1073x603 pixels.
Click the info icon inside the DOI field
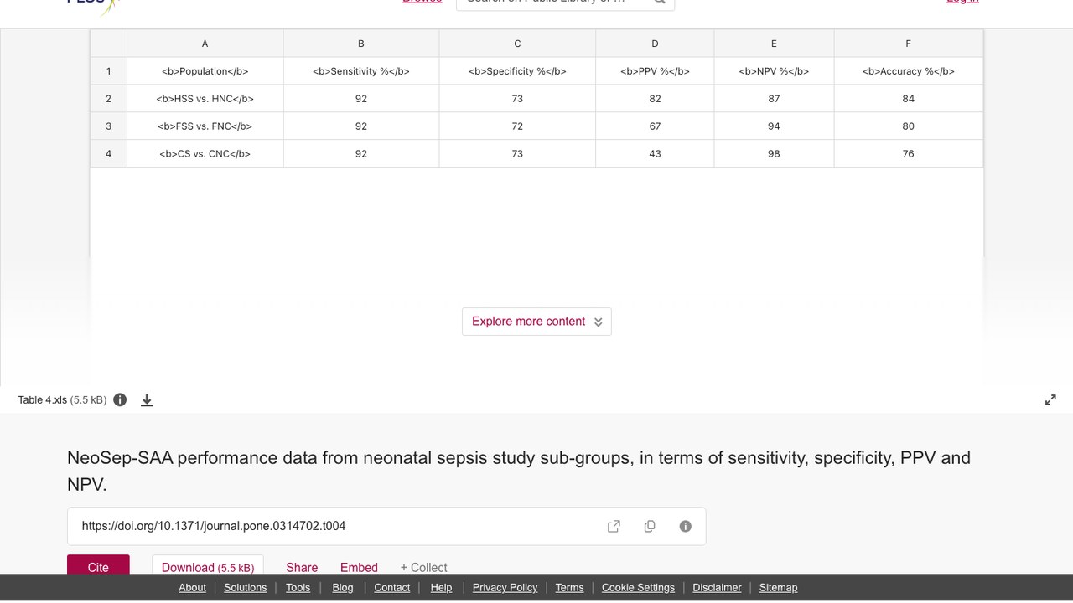(685, 526)
